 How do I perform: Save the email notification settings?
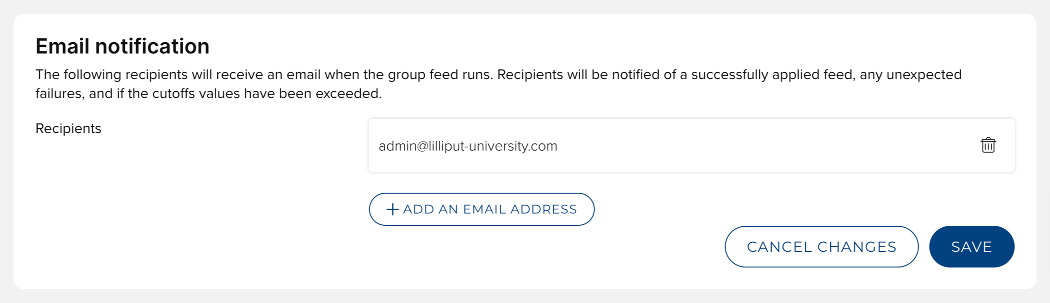(x=971, y=247)
